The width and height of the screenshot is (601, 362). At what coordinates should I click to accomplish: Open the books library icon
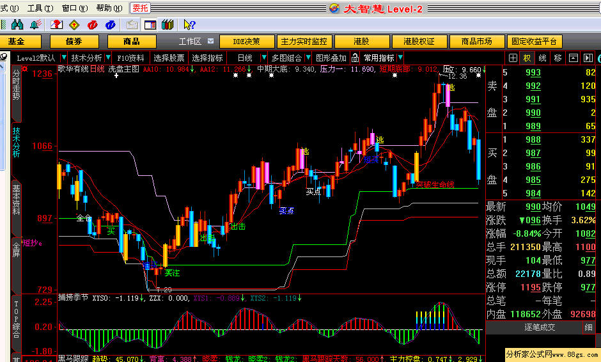point(168,25)
